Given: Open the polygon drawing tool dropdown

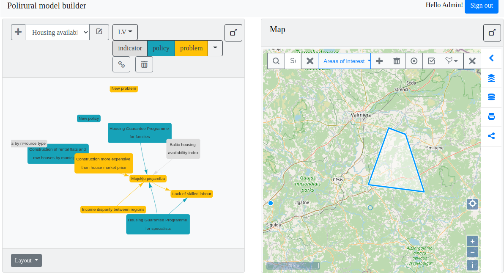Looking at the screenshot, I should point(452,61).
